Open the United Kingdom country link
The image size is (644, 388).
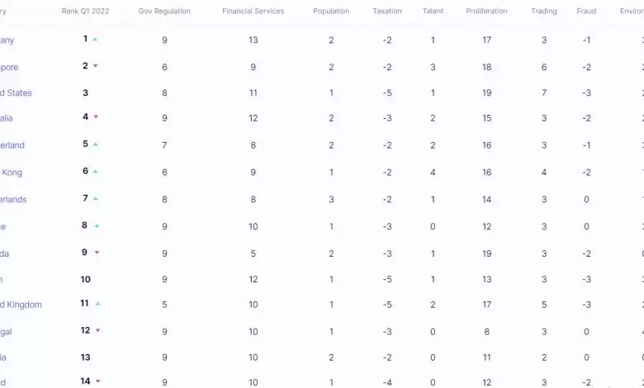pyautogui.click(x=21, y=305)
